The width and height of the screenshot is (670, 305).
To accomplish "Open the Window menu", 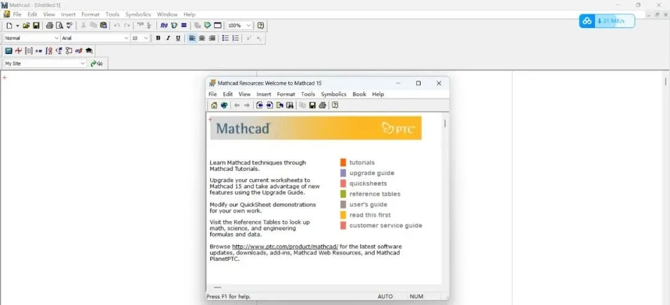I will (167, 14).
